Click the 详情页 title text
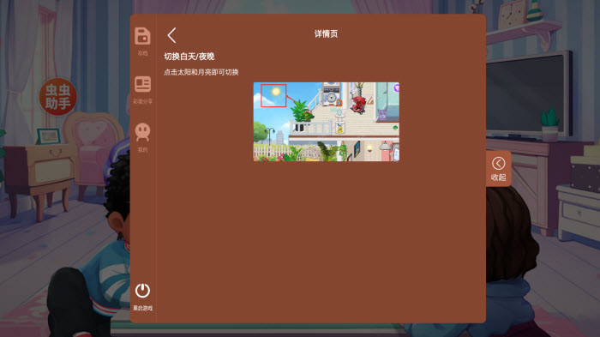The width and height of the screenshot is (600, 337). (326, 33)
